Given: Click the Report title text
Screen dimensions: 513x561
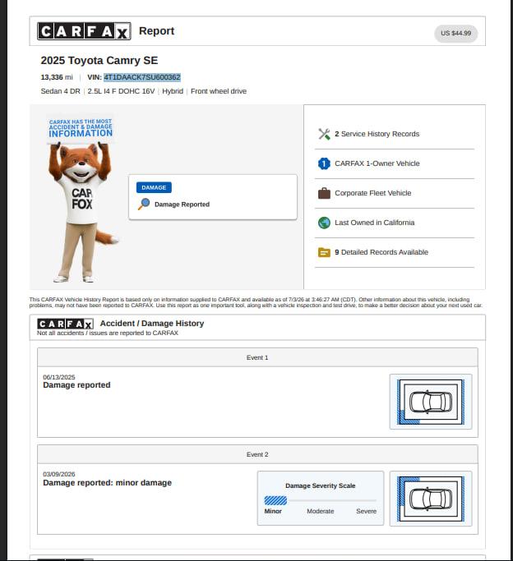Looking at the screenshot, I should (156, 30).
